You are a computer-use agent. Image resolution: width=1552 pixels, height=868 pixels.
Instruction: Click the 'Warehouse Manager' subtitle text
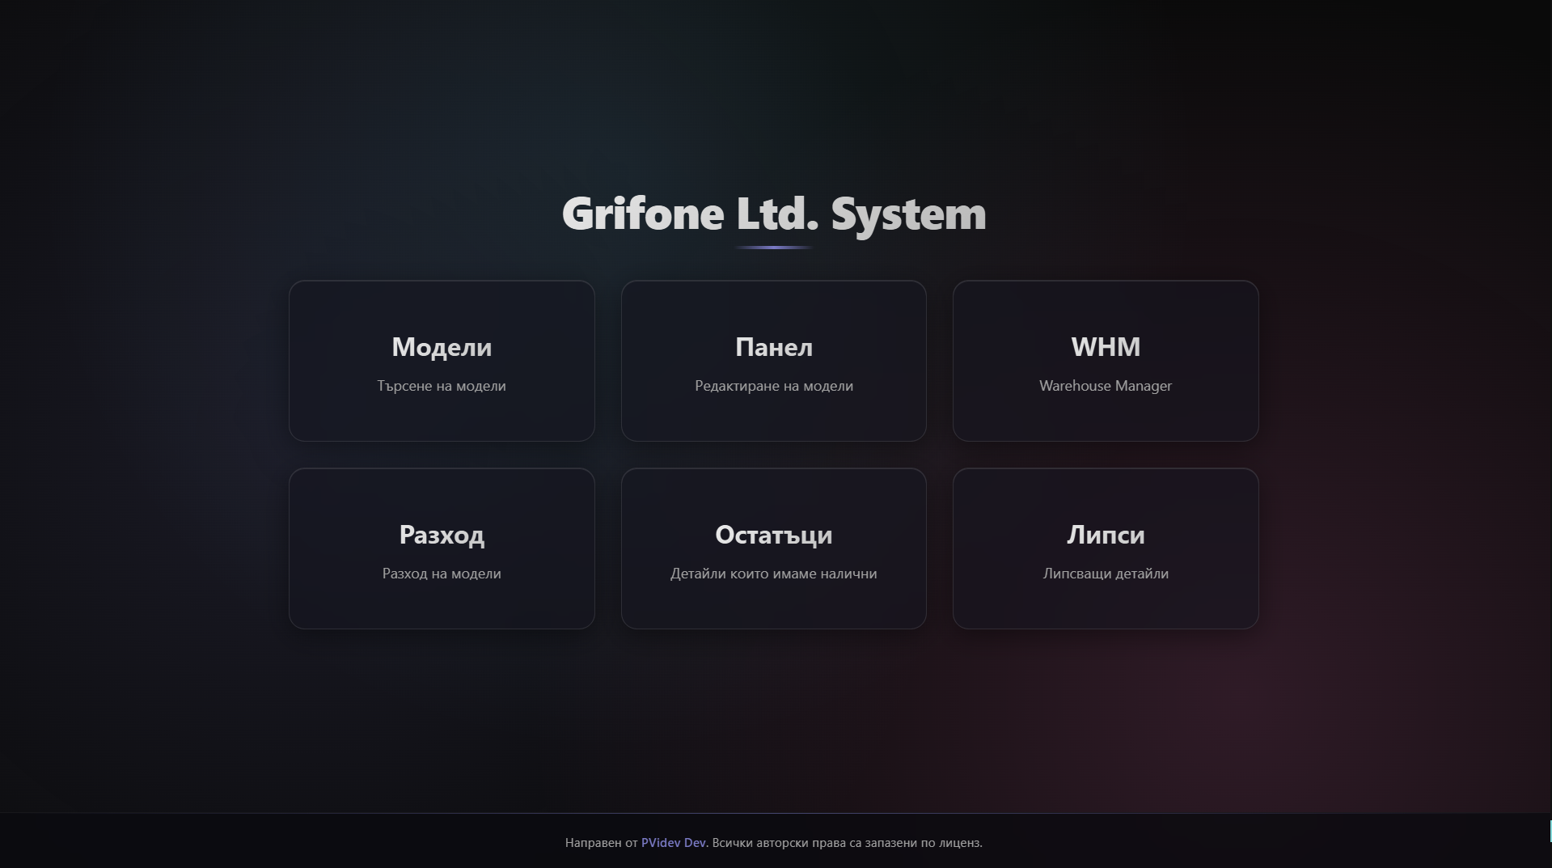(x=1105, y=386)
